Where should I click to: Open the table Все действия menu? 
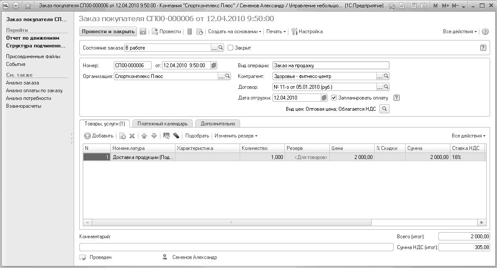pyautogui.click(x=469, y=136)
